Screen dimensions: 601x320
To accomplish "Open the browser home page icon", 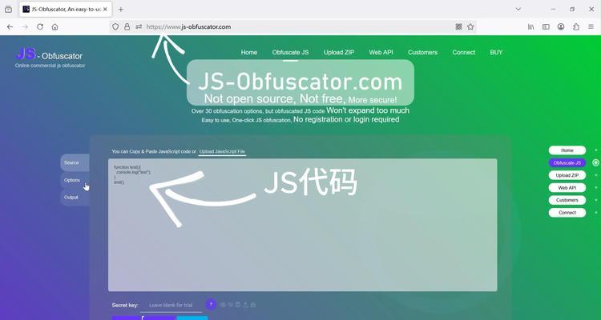I will pyautogui.click(x=54, y=26).
